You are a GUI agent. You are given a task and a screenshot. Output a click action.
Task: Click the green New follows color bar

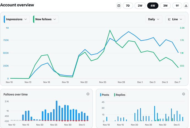[x=34, y=19]
